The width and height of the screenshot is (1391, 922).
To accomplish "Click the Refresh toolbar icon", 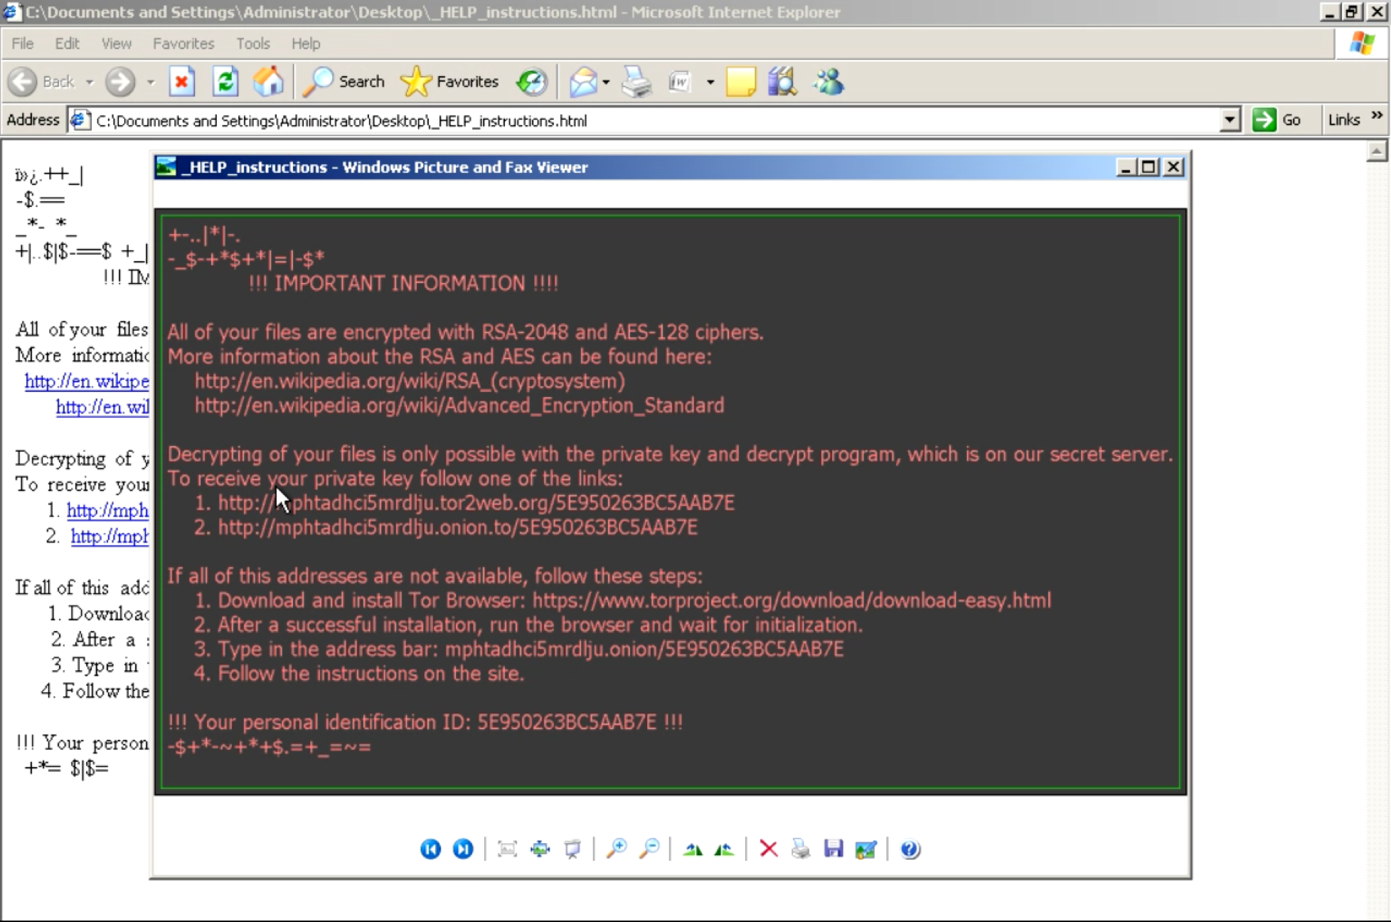I will pos(225,82).
